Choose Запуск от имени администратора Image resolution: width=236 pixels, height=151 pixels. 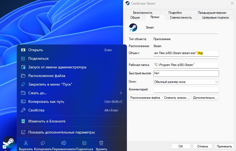pyautogui.click(x=72, y=67)
